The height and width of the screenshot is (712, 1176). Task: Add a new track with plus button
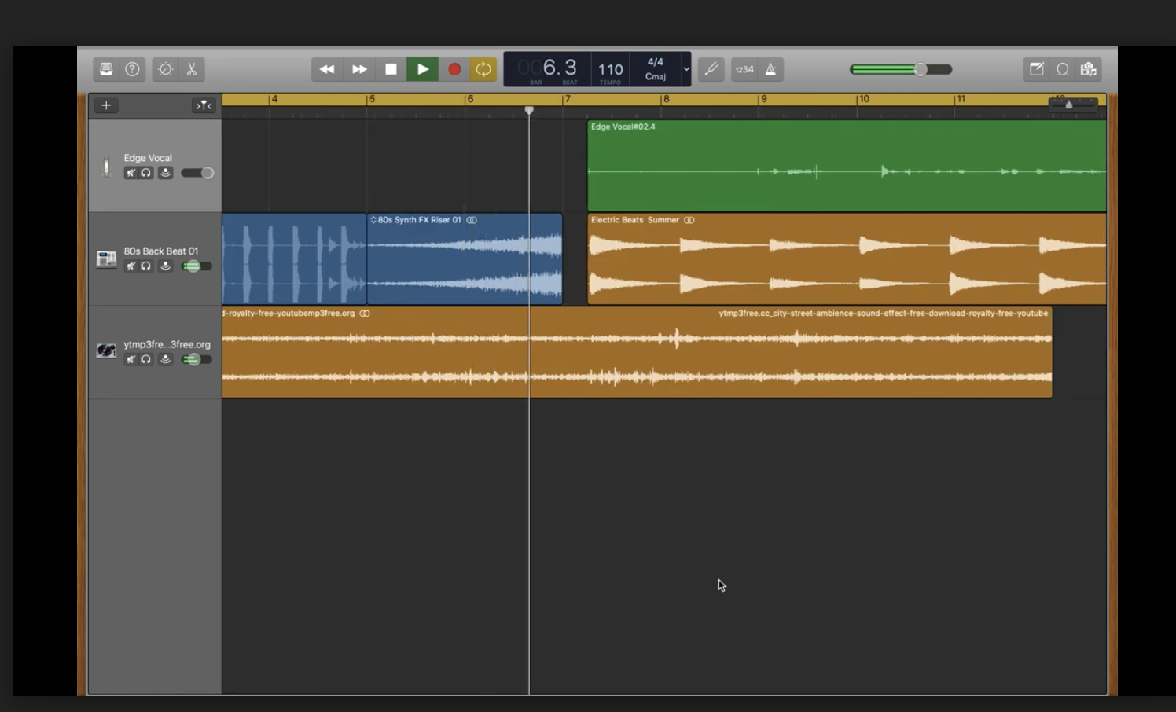(x=106, y=105)
